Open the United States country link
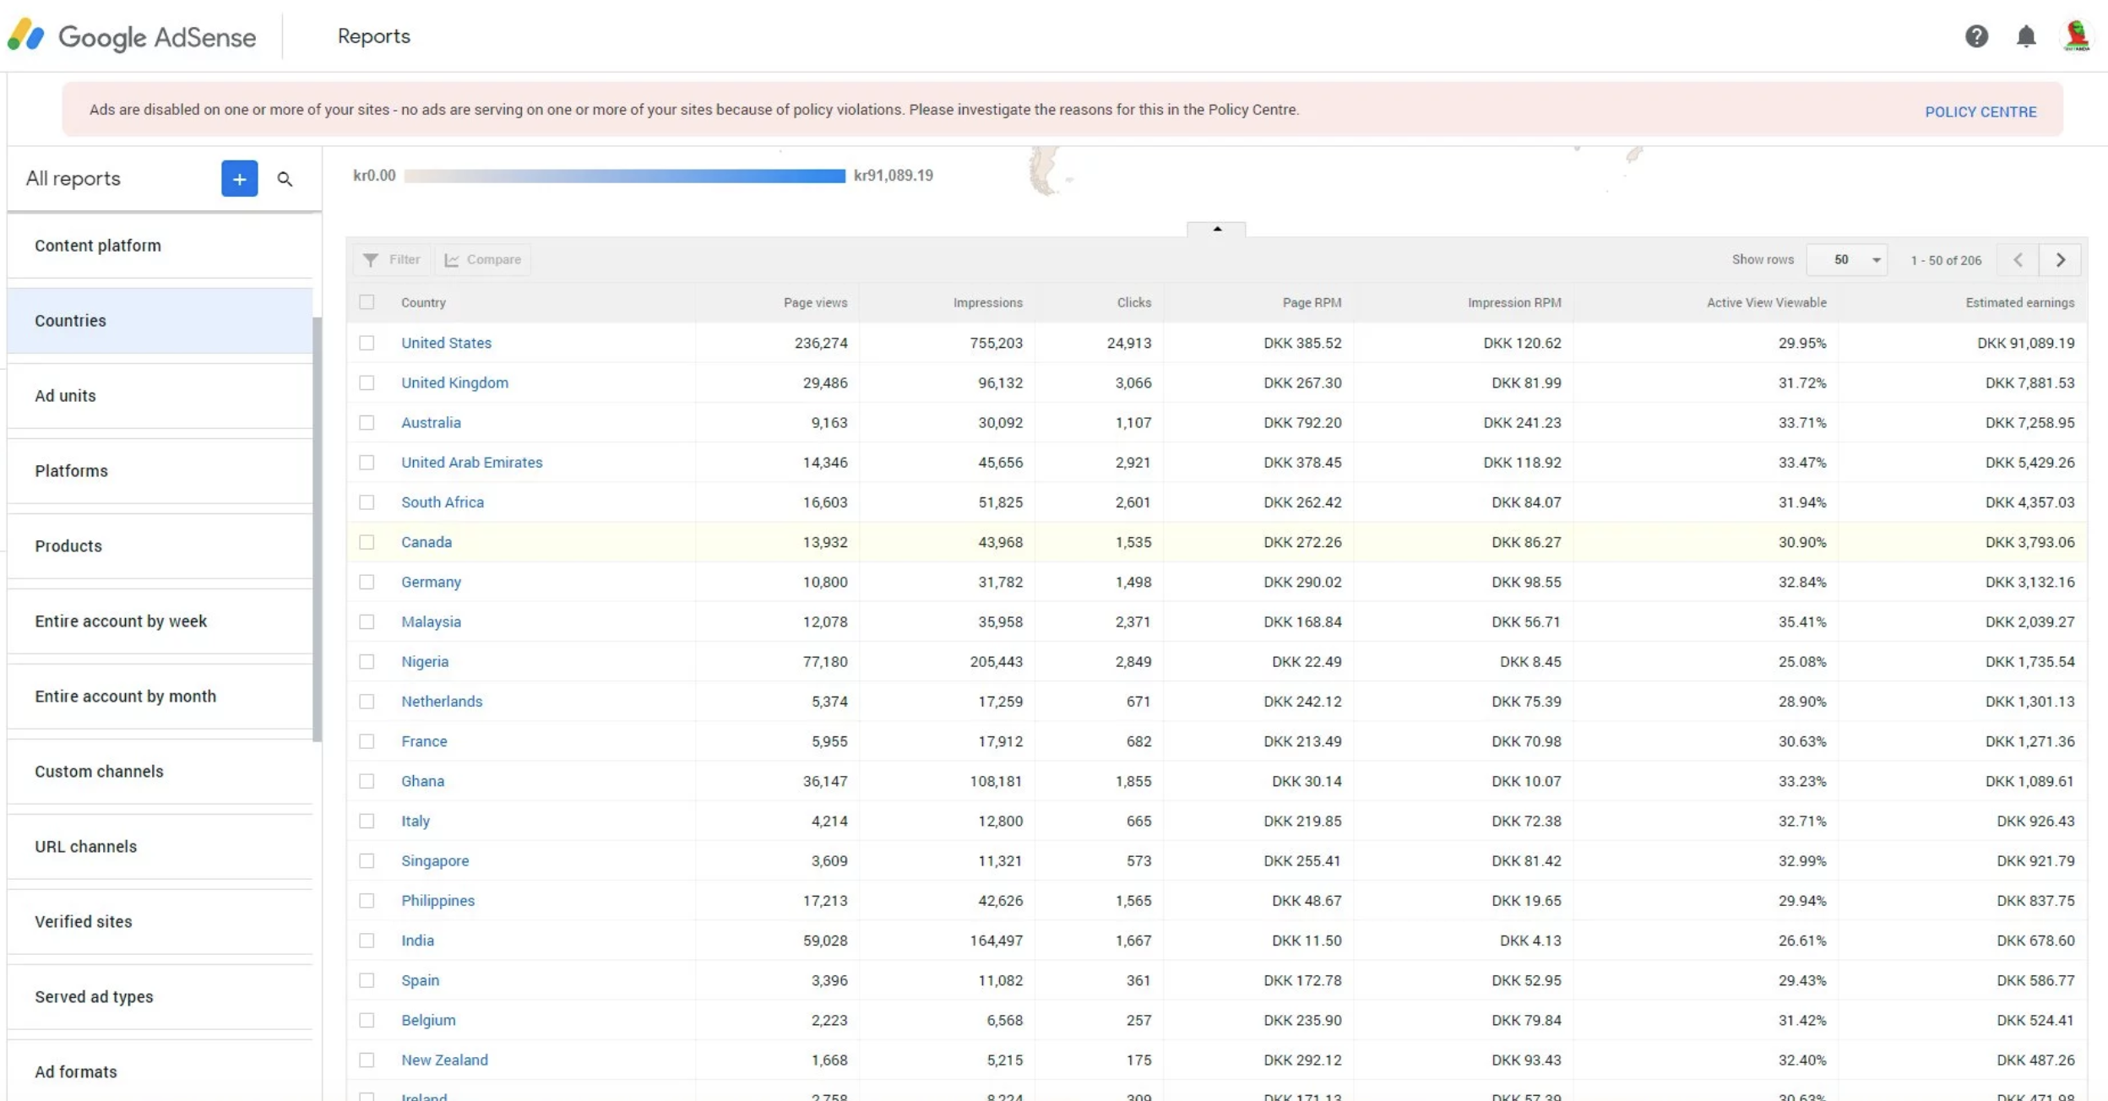Image resolution: width=2108 pixels, height=1101 pixels. 446,343
